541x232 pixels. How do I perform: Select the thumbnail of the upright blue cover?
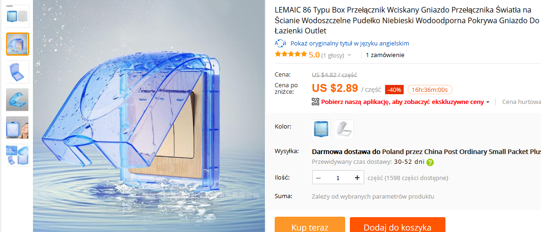tap(18, 72)
